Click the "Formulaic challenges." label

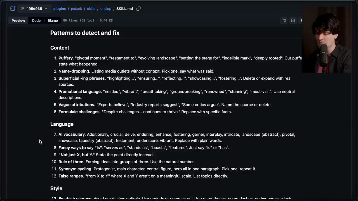click(x=79, y=112)
